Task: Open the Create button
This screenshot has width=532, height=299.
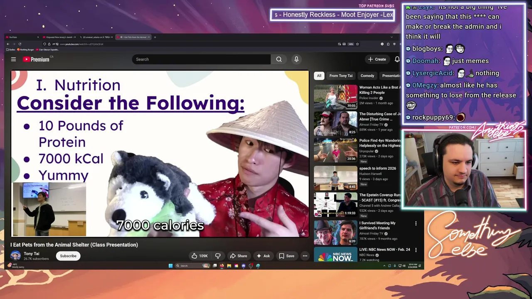Action: [x=377, y=59]
